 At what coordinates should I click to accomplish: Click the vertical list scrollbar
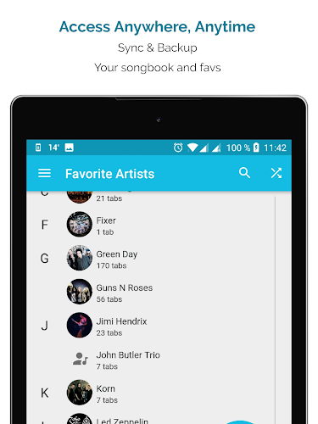click(275, 310)
